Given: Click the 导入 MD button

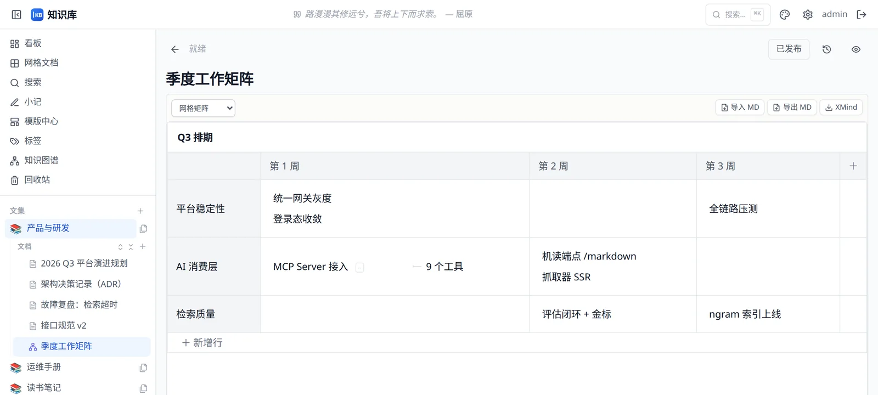Looking at the screenshot, I should point(740,108).
